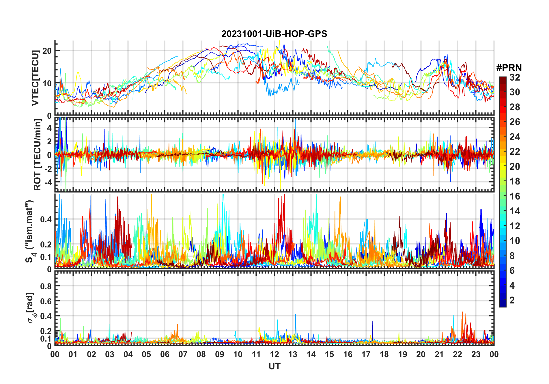Click inside the VTEC plot panel
Screen dimensions: 549x384
pyautogui.click(x=274, y=78)
